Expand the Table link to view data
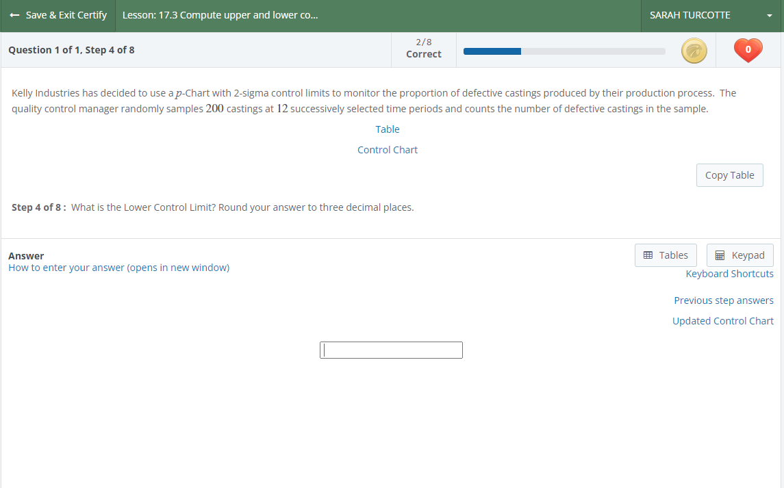This screenshot has width=784, height=488. pos(387,129)
